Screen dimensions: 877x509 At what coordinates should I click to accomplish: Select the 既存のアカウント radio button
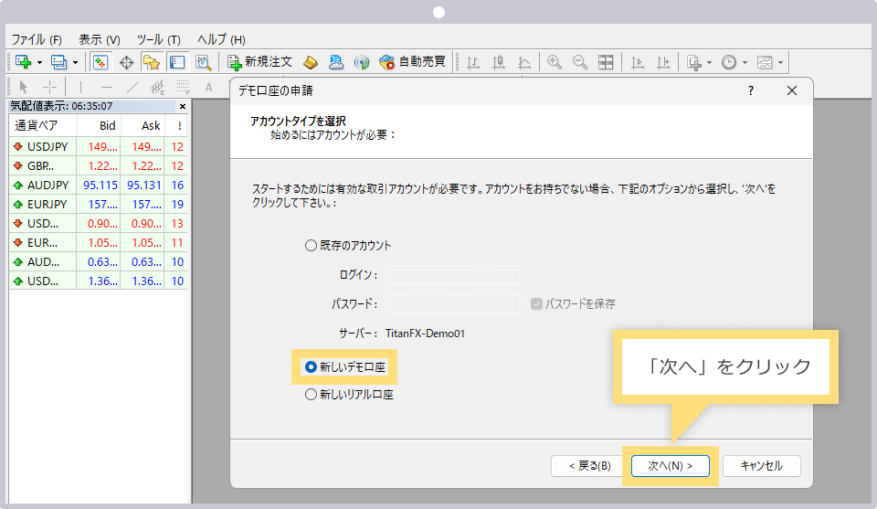click(x=311, y=245)
